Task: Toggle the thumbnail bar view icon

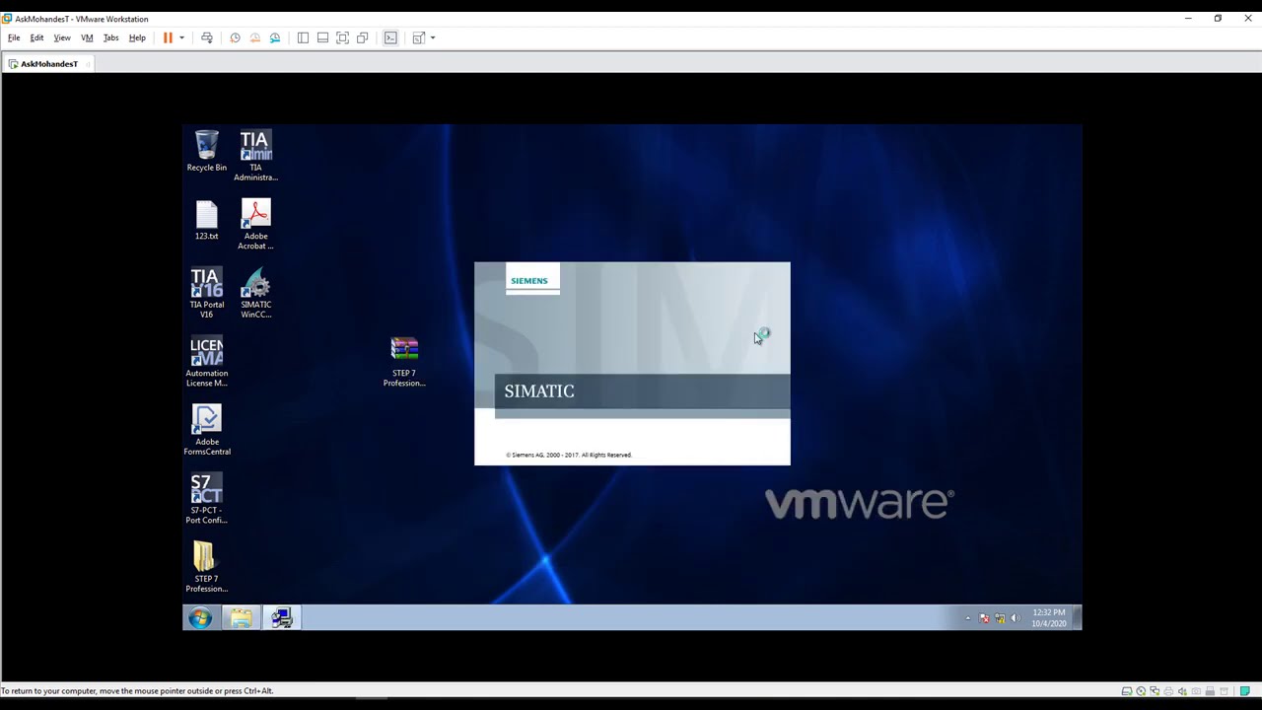Action: pos(322,37)
